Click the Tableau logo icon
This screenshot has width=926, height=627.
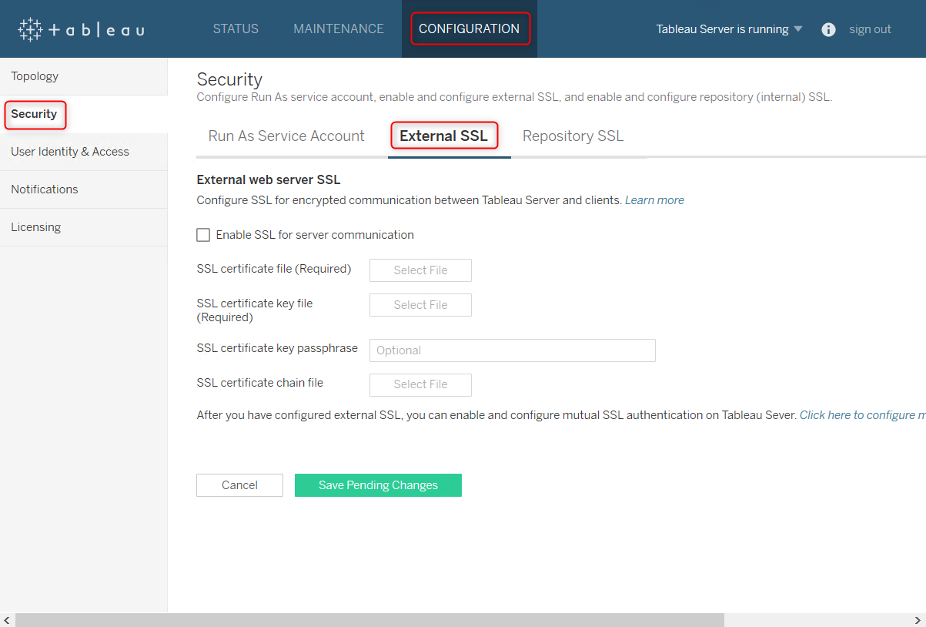(x=28, y=28)
